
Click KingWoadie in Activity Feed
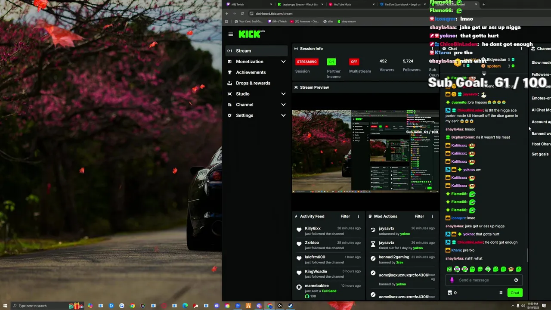pos(316,272)
